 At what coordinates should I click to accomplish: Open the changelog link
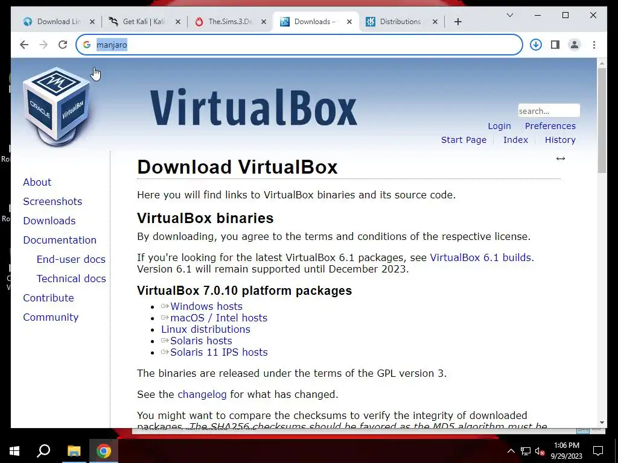click(202, 394)
